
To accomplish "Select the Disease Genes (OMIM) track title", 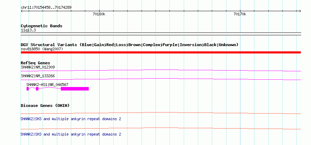I will pyautogui.click(x=45, y=106).
